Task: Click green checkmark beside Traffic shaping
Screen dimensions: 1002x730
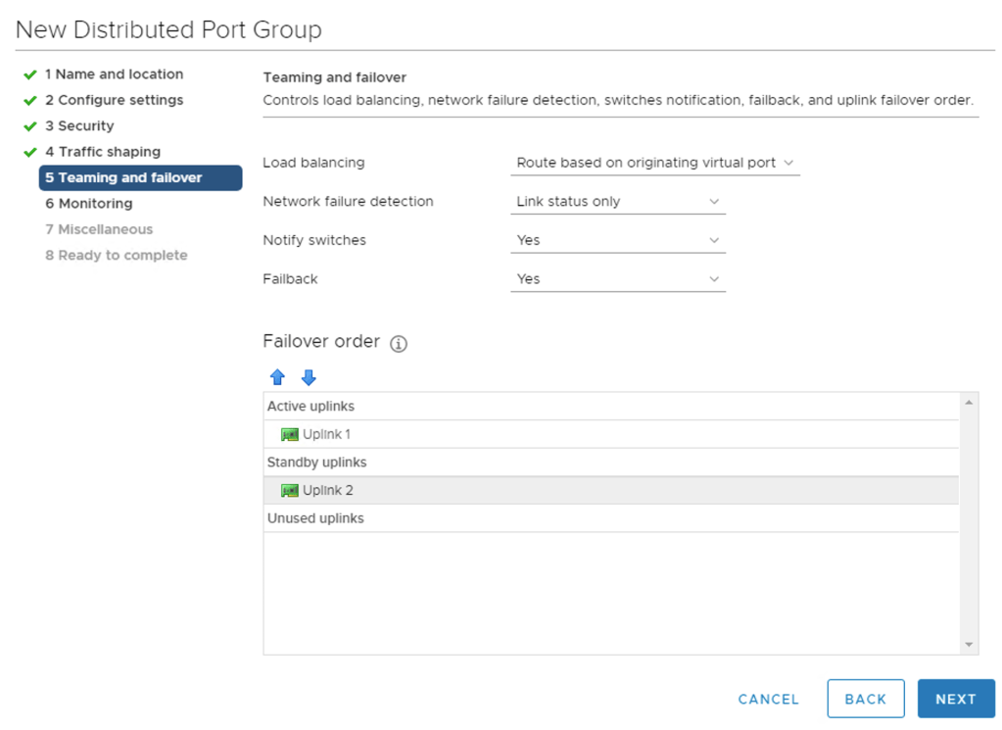Action: [x=30, y=152]
